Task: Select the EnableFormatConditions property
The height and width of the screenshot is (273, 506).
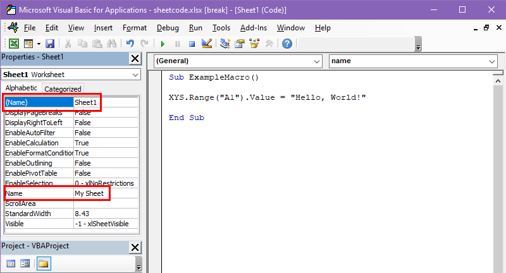Action: pos(39,153)
